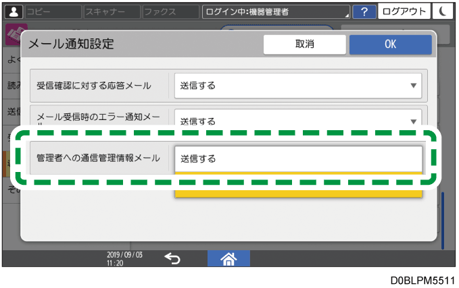Screen dimensions: 459x288
Task: Click the ログイン中:機器管理者 status field
Action: point(276,11)
